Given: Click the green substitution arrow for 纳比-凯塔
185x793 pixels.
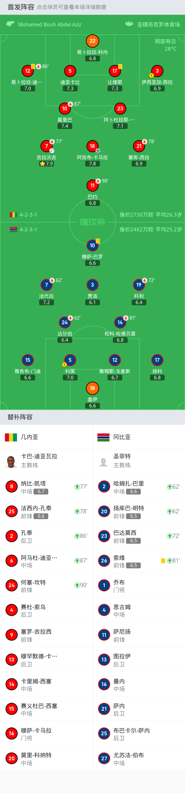Looking at the screenshot, I should (x=77, y=487).
